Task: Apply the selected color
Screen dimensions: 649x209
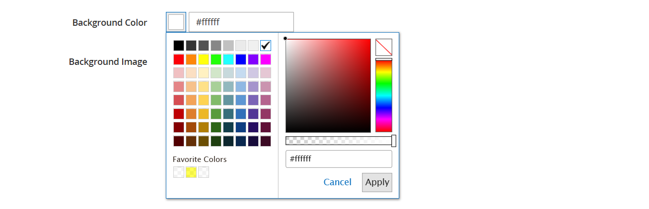Action: [377, 182]
